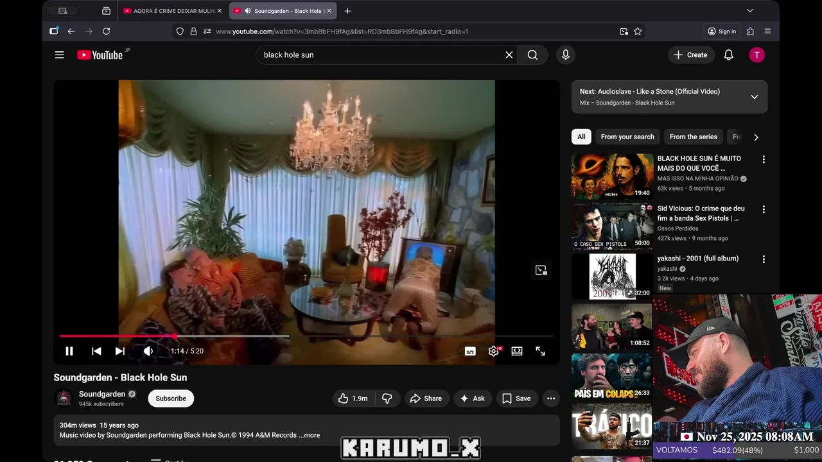Skip to previous video in mix

click(96, 351)
